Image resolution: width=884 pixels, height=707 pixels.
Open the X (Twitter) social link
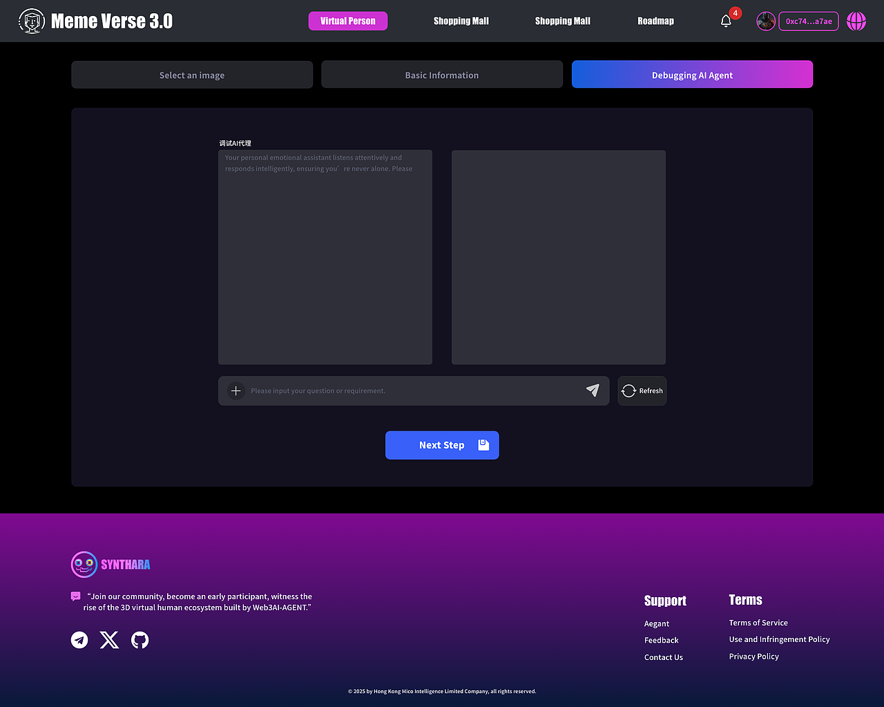tap(109, 640)
